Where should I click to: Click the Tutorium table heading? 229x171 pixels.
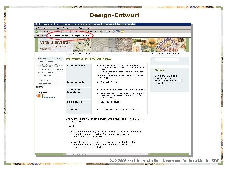coord(73,109)
